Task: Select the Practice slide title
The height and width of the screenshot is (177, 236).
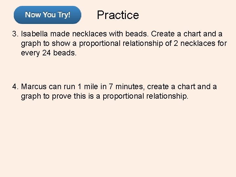Action: (x=118, y=15)
